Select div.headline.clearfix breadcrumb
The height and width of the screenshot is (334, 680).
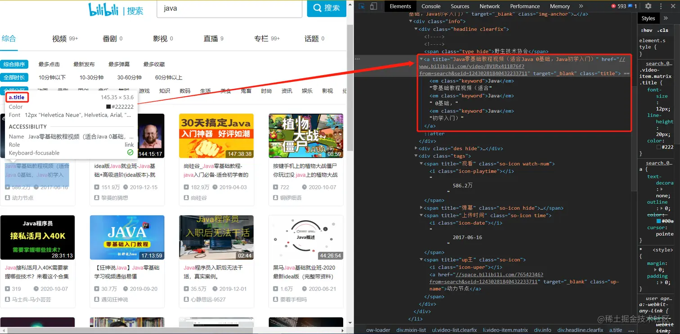click(x=581, y=330)
